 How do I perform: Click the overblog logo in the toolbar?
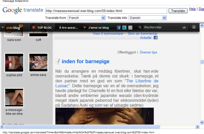tap(15, 27)
